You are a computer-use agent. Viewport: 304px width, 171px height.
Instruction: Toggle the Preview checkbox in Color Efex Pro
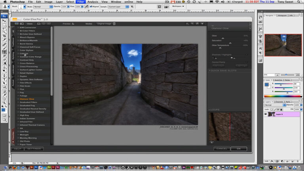click(x=73, y=24)
